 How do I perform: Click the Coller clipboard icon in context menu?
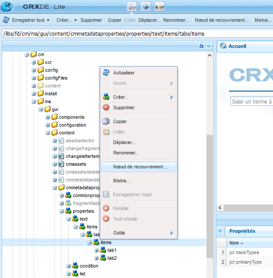pyautogui.click(x=106, y=132)
